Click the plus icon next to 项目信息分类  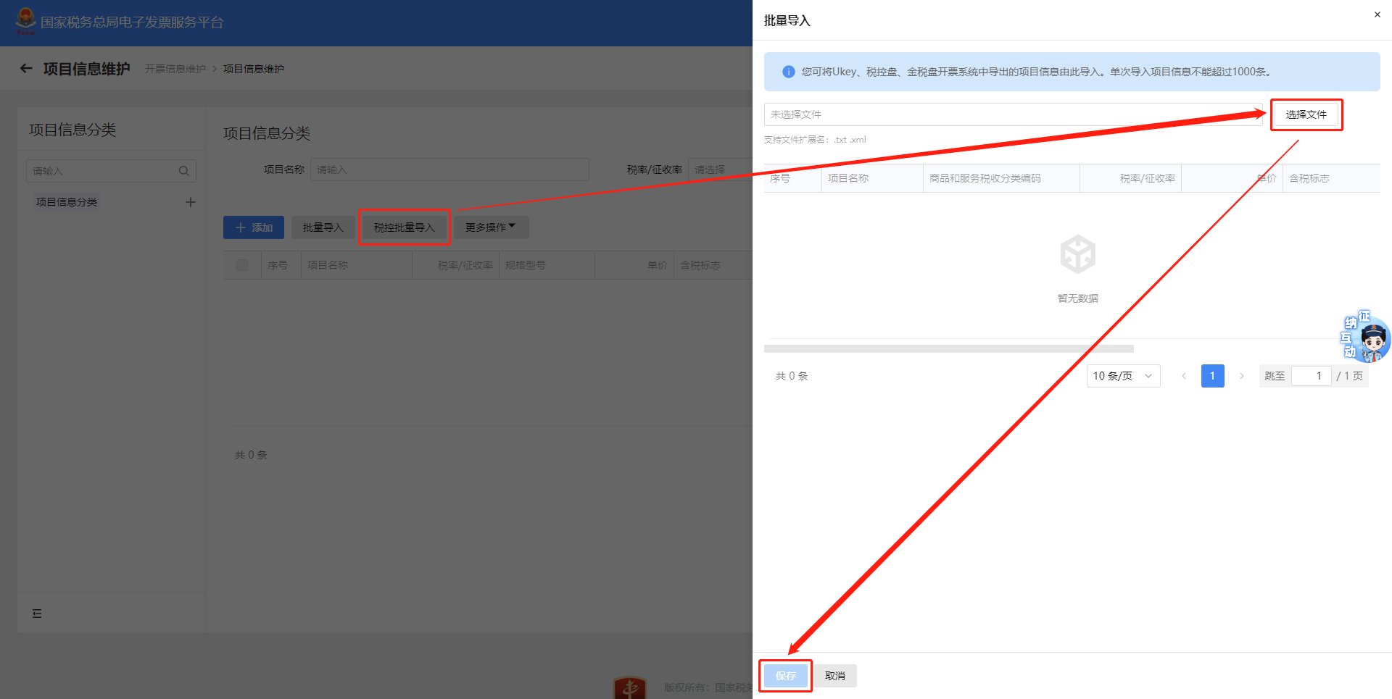coord(190,202)
